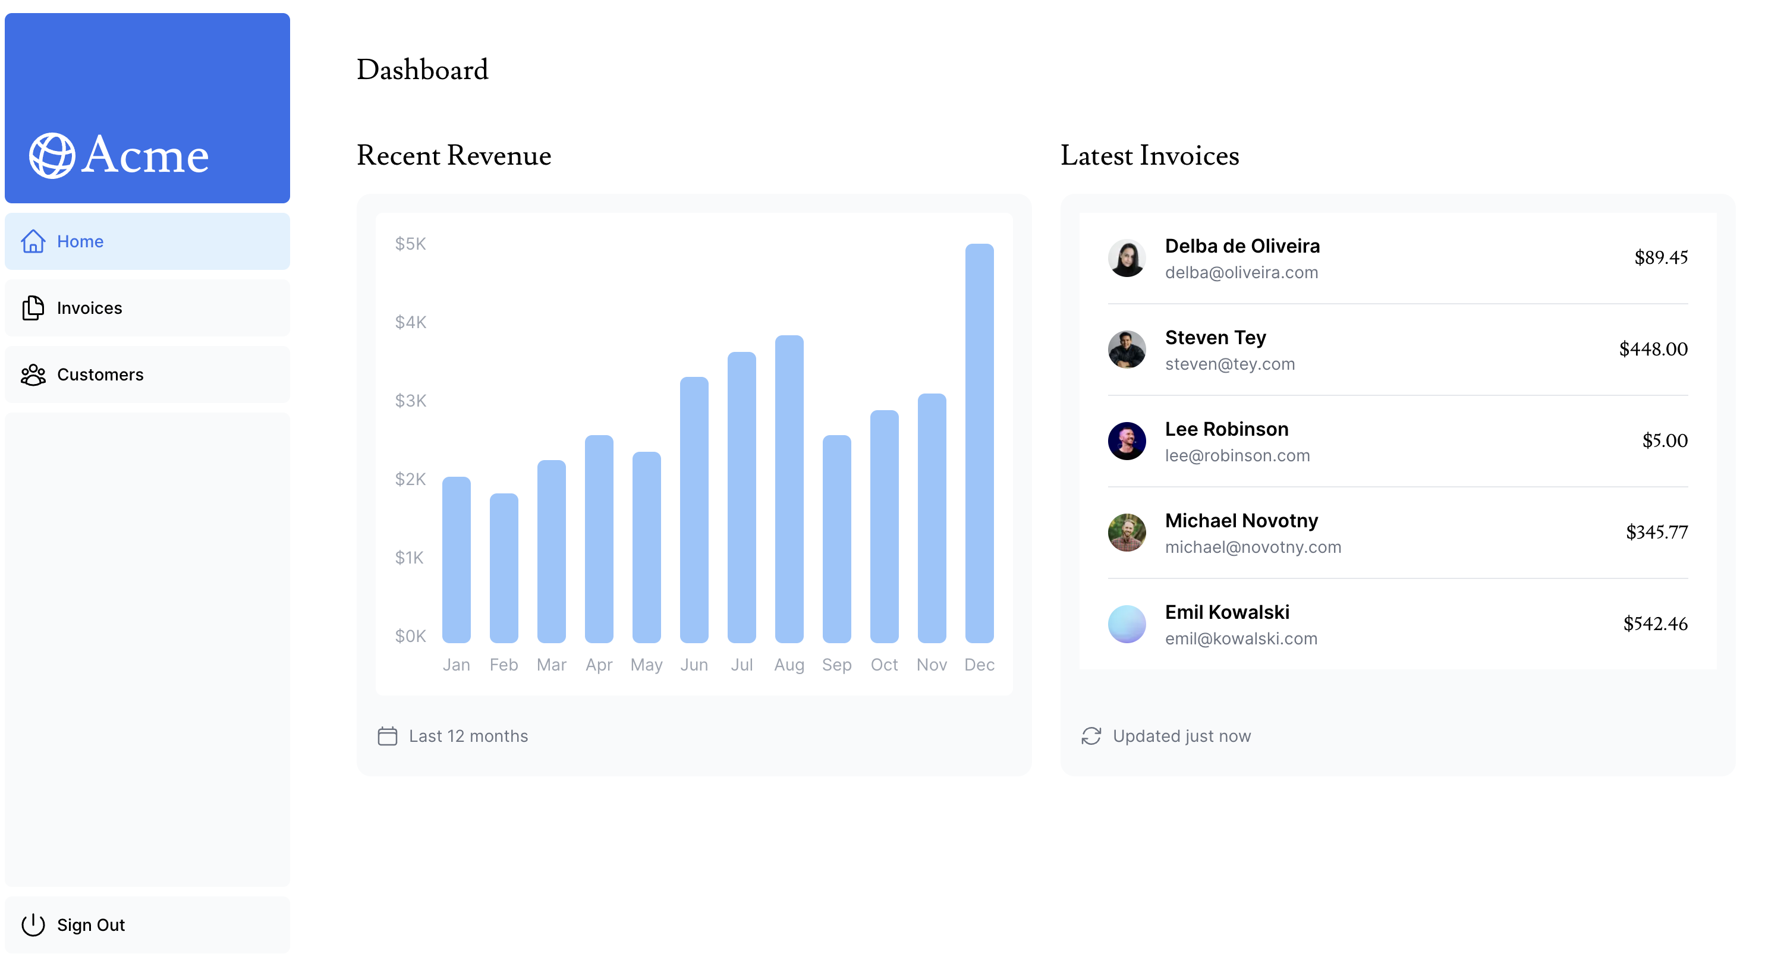Click the Customers people icon
This screenshot has height=963, width=1787.
point(33,374)
